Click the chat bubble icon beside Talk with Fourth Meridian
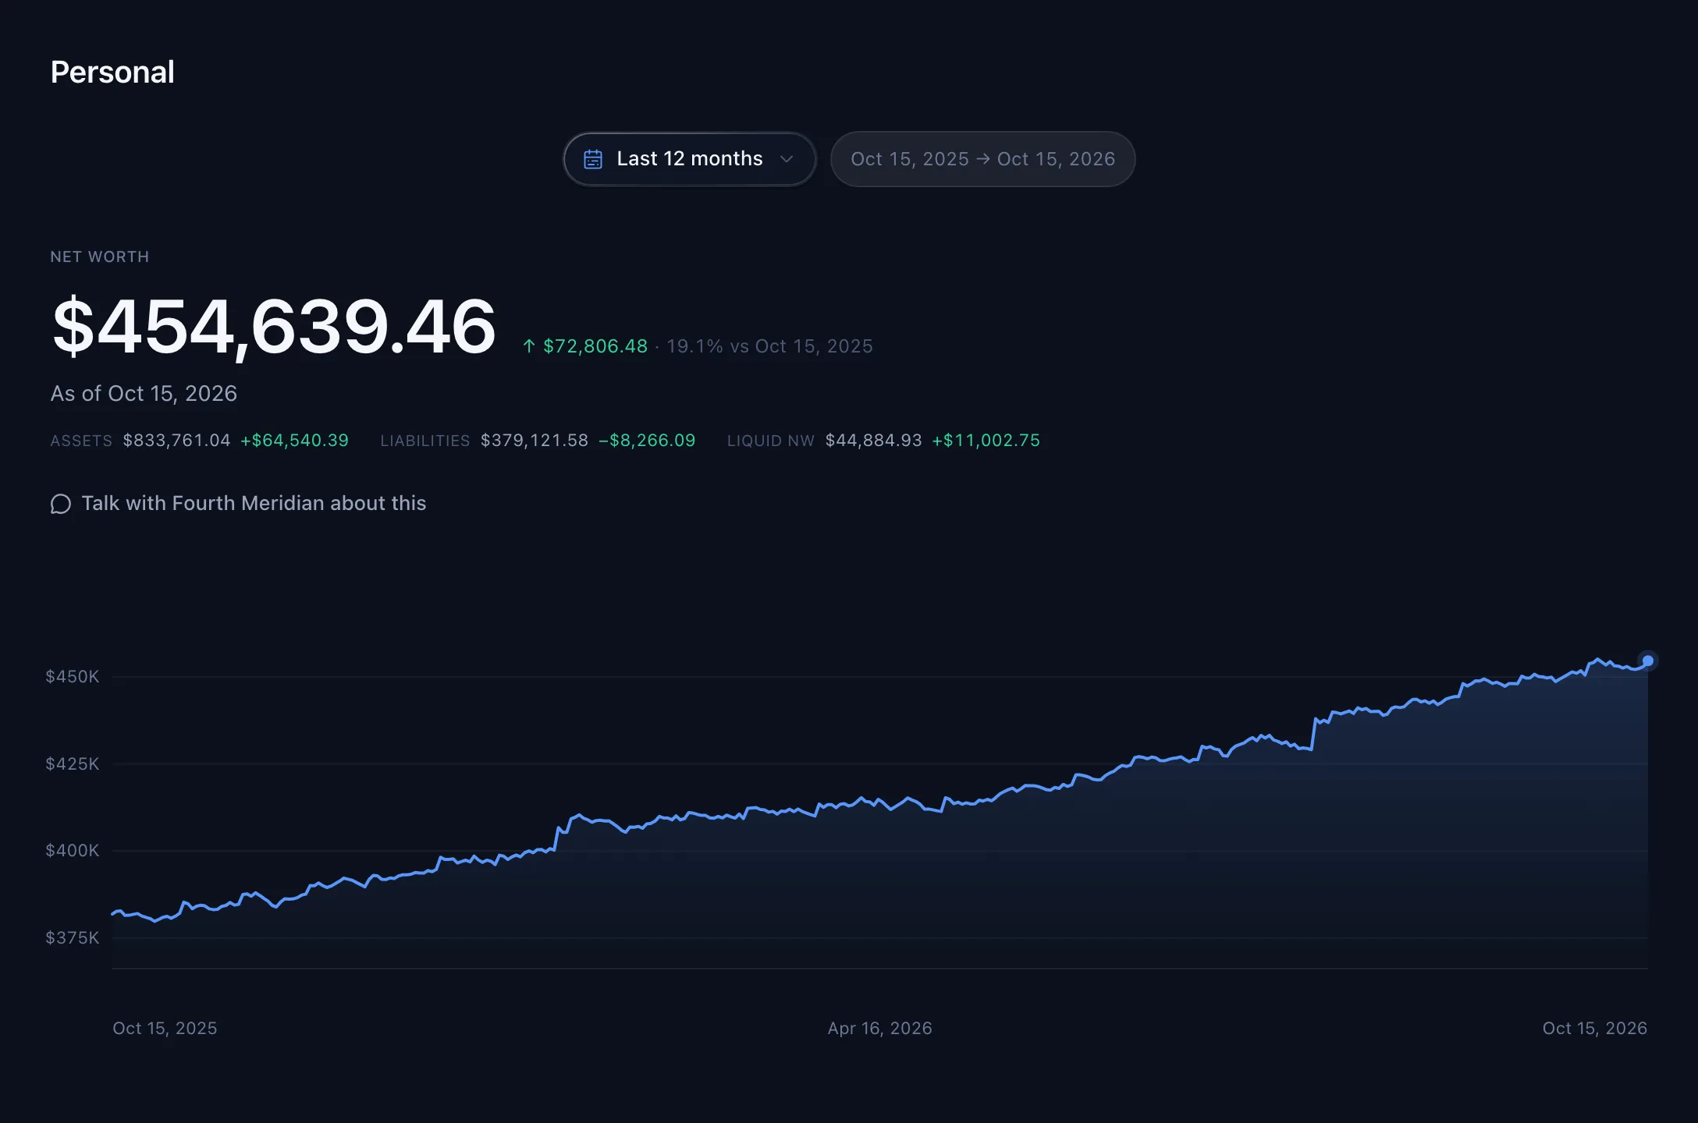The height and width of the screenshot is (1123, 1698). (61, 504)
